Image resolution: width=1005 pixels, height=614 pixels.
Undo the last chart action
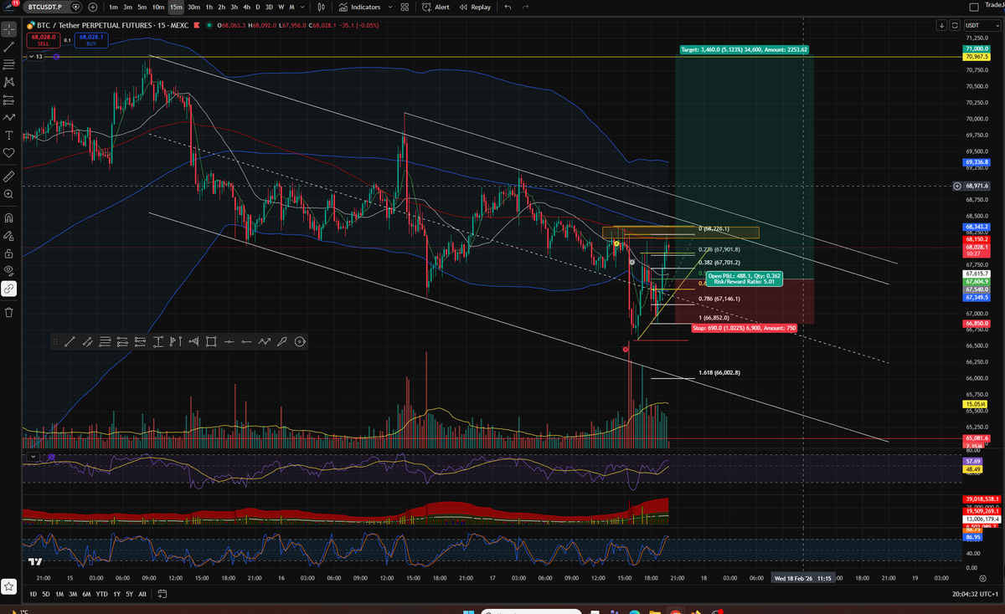508,7
